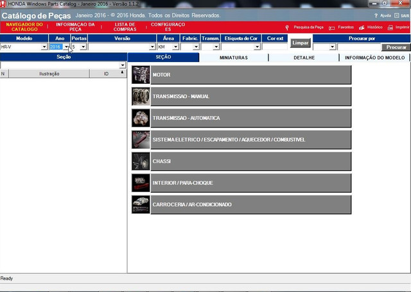Click the Histórico label

click(x=375, y=27)
